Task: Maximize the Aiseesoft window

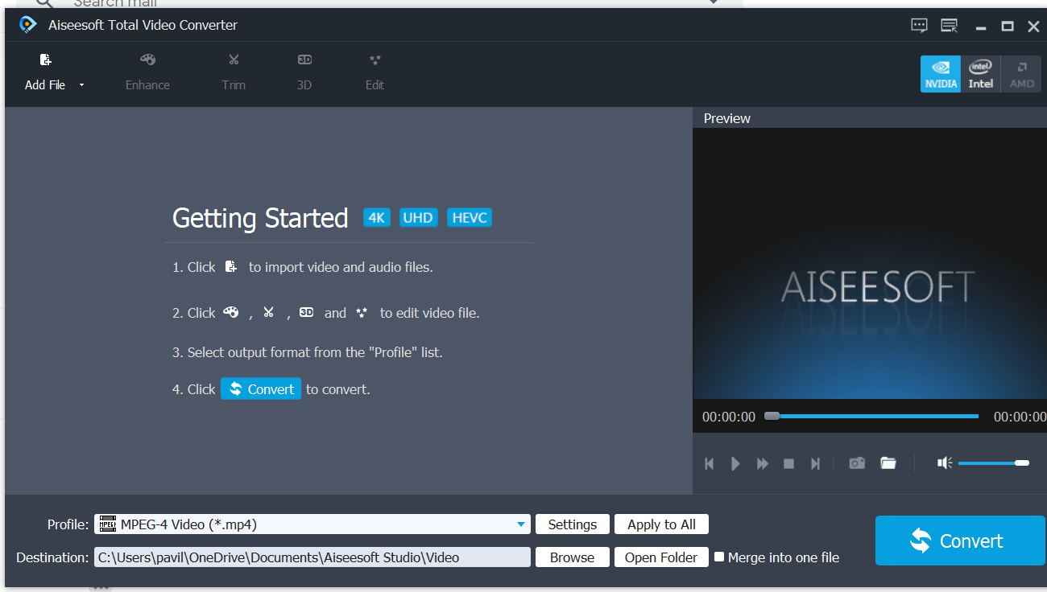Action: (x=1007, y=26)
